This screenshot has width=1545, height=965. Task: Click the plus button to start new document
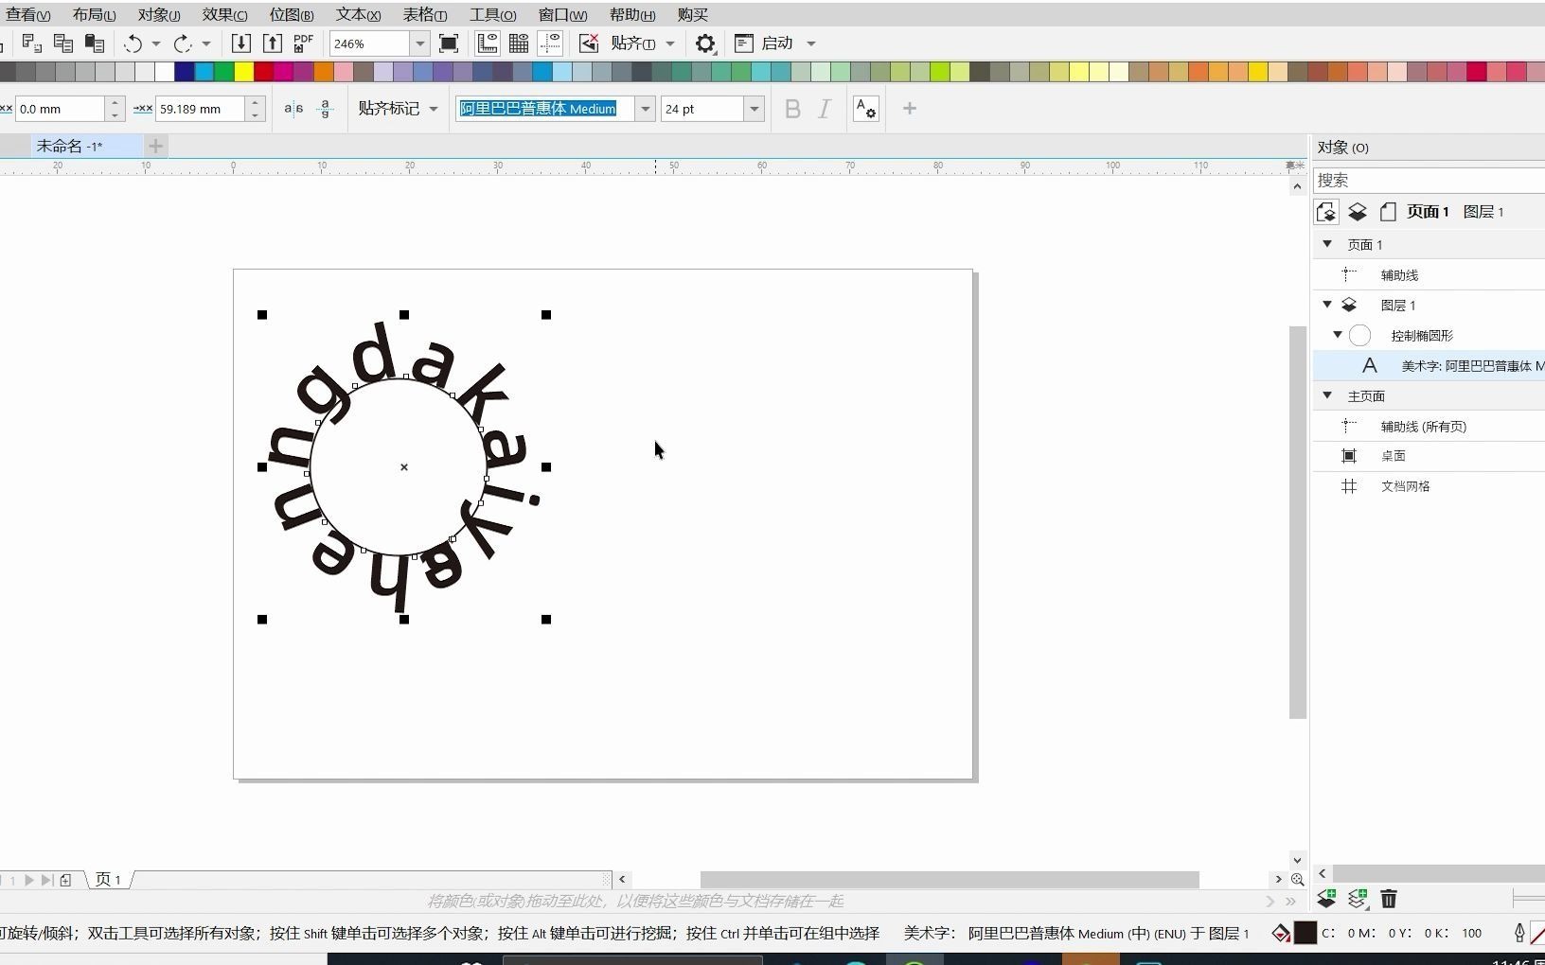pyautogui.click(x=156, y=146)
